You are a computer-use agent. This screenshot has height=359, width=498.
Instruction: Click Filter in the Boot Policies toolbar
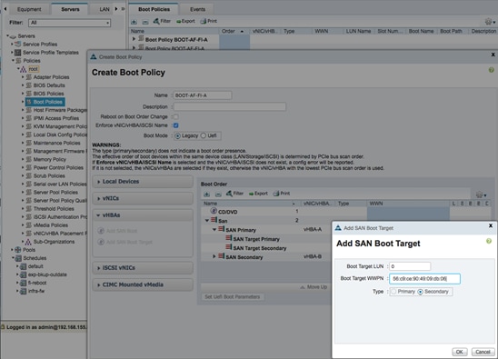[x=162, y=21]
